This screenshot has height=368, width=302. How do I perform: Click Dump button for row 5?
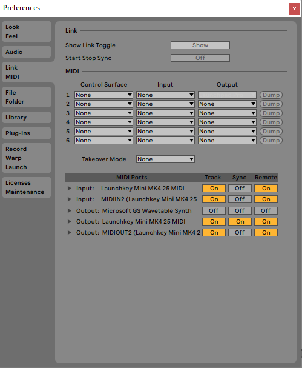tap(271, 131)
